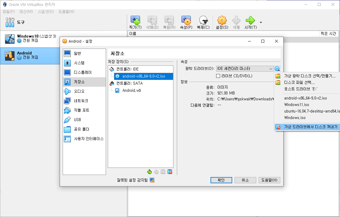Click the gray down-arrow 삭제 toolbar icon
The image size is (340, 217).
[x=236, y=20]
